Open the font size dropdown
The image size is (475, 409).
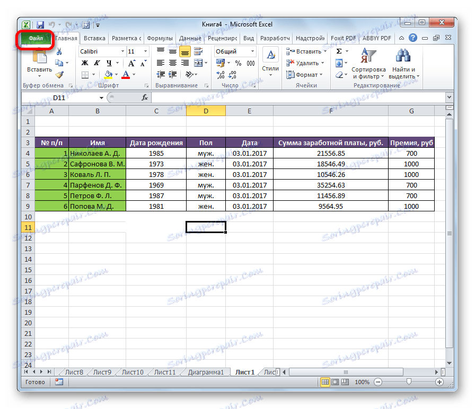(x=144, y=51)
